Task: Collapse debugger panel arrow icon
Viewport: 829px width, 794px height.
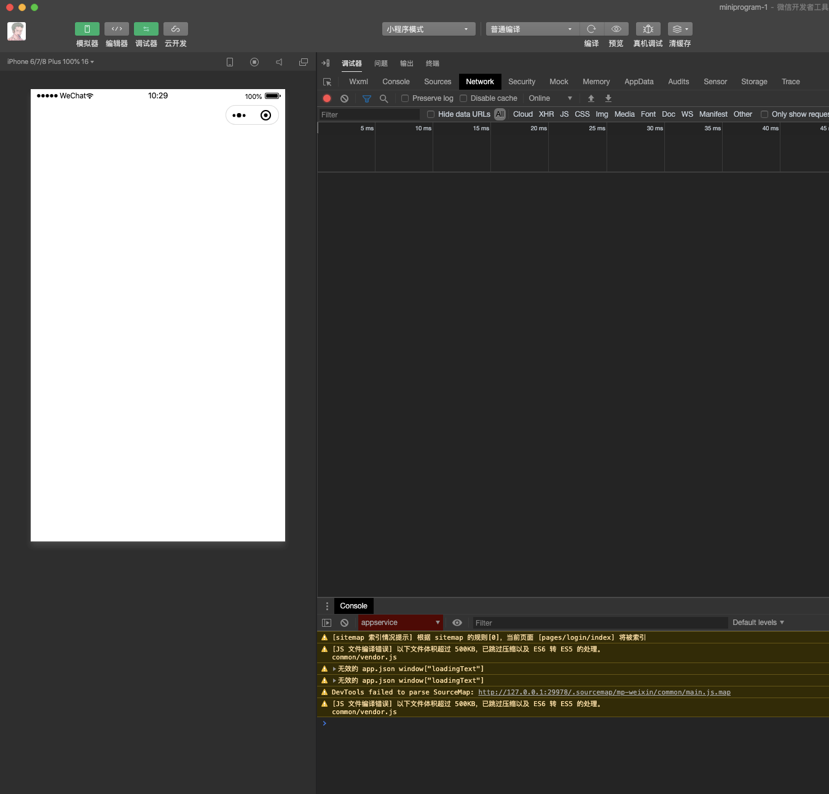Action: (x=326, y=63)
